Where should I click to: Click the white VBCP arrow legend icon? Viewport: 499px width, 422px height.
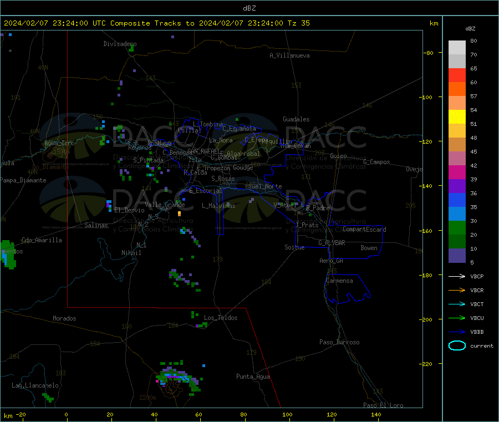(x=457, y=276)
